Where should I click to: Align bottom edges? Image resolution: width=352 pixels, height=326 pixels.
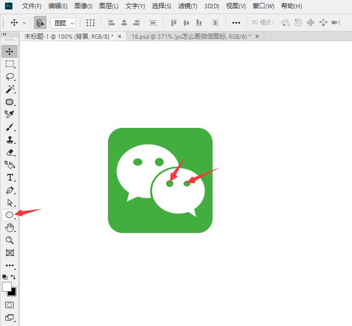point(199,22)
